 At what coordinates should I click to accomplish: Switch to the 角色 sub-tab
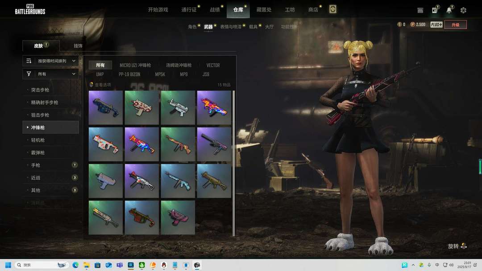tap(192, 27)
